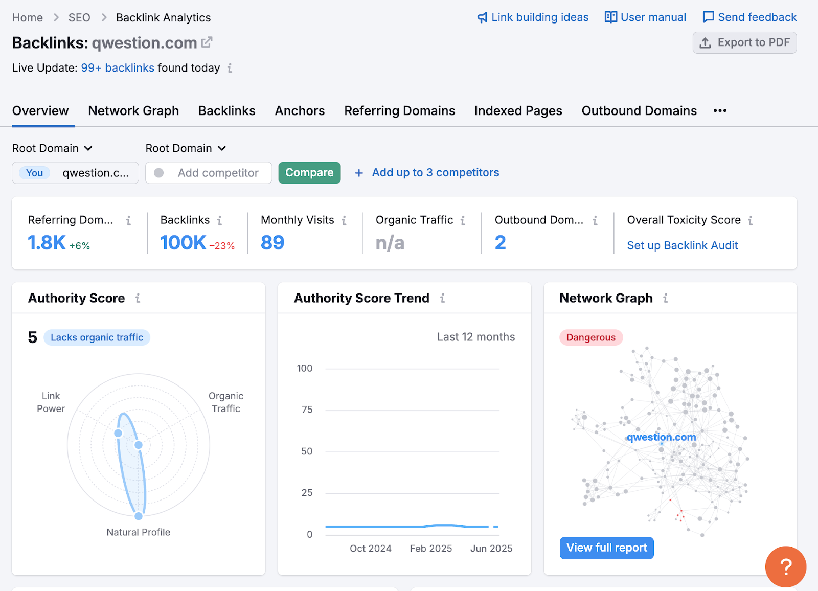The height and width of the screenshot is (591, 818).
Task: Click the green Compare button
Action: click(x=309, y=173)
